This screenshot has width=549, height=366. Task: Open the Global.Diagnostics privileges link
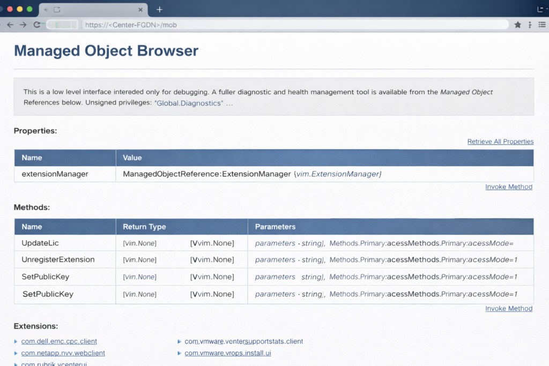189,103
